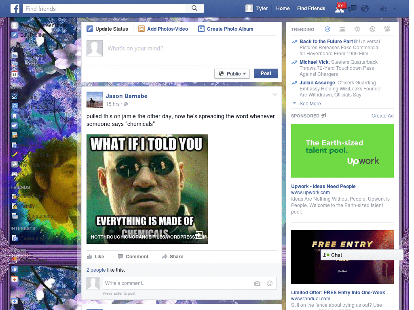Click Jason Barnabe's profile thumbnail

(x=95, y=100)
